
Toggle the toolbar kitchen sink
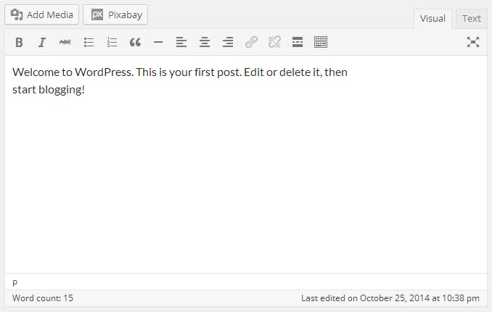click(x=321, y=42)
